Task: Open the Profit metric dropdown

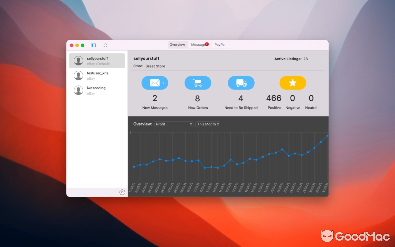Action: point(173,124)
